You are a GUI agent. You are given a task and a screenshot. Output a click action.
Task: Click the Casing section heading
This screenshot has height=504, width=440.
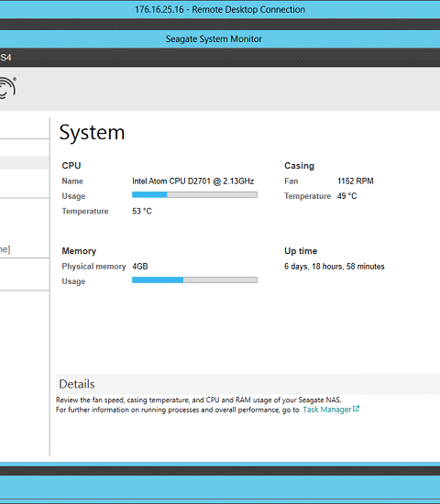coord(299,166)
